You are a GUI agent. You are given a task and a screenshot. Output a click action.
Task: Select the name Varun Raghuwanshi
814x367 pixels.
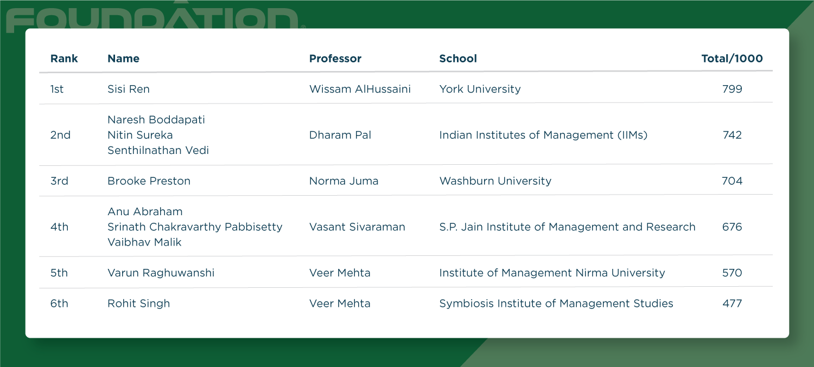coord(161,273)
